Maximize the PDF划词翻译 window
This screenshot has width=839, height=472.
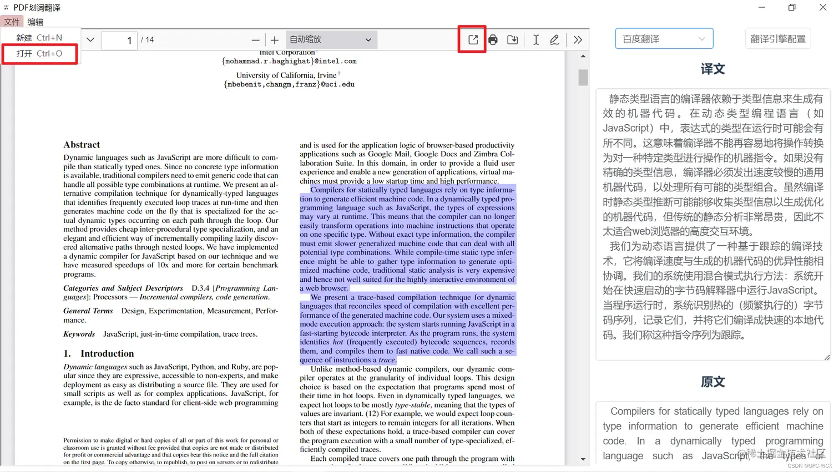[x=792, y=7]
